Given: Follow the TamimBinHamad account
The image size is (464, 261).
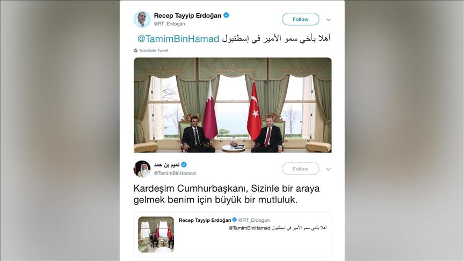Looking at the screenshot, I should coord(301,169).
